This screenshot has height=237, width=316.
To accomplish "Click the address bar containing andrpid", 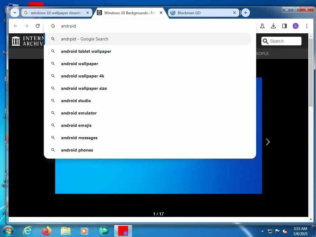I will 150,26.
